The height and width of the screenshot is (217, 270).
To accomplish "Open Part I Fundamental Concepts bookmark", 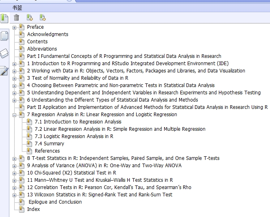I will click(124, 56).
